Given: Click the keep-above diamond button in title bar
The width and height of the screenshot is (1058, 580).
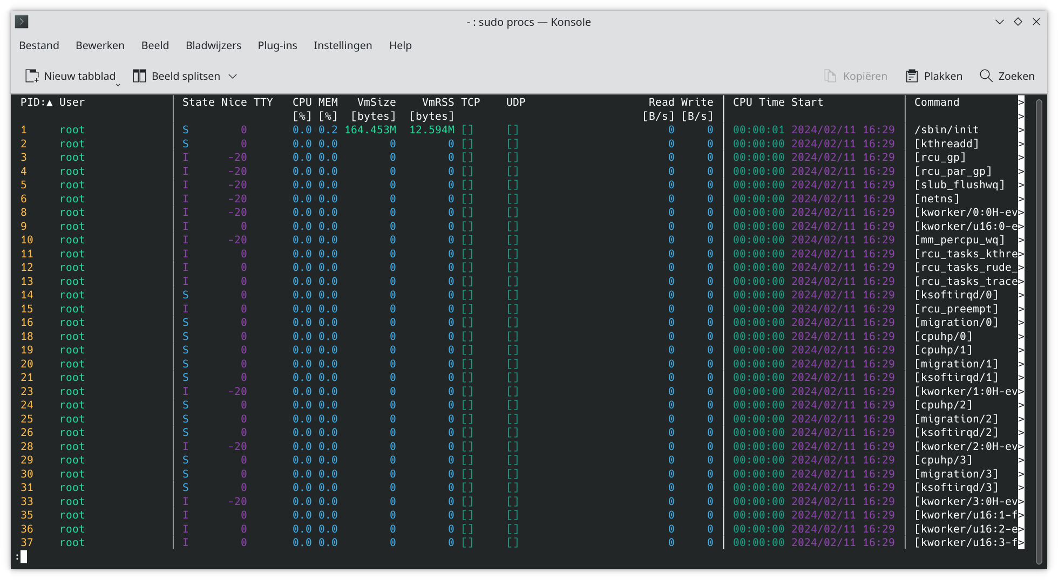Looking at the screenshot, I should click(1018, 22).
